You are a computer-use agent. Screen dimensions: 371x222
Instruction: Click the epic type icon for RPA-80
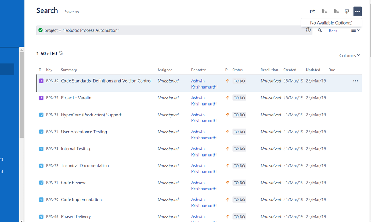click(41, 81)
